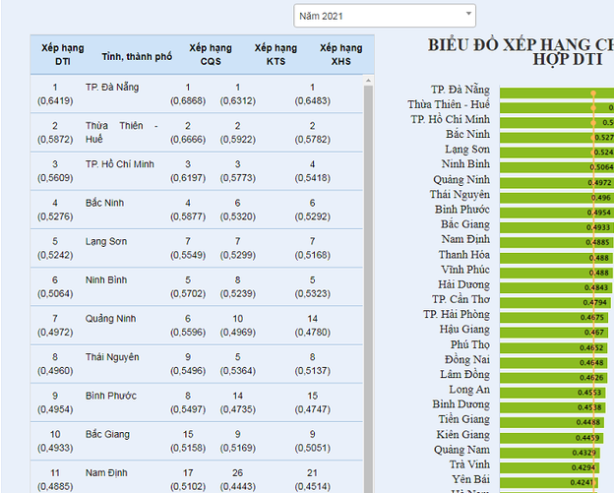
Task: Click the Trà Vinh chart label
Action: [469, 464]
